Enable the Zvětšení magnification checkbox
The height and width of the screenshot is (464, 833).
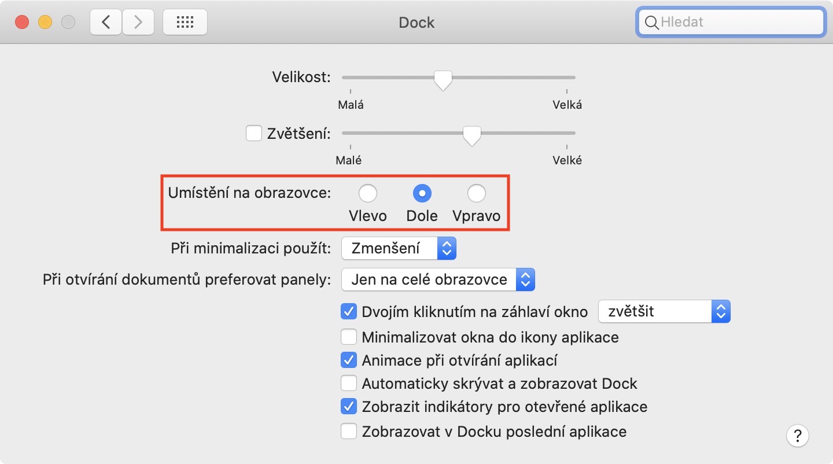(254, 133)
